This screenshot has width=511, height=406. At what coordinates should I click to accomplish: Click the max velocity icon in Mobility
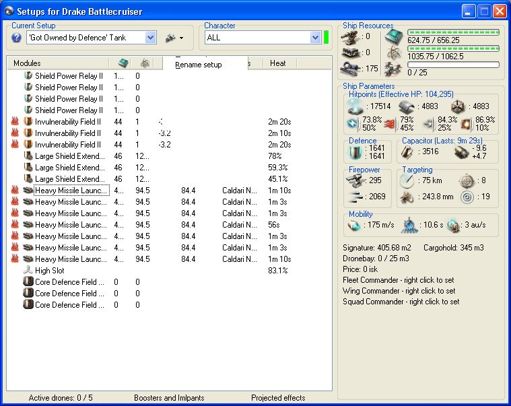coord(354,226)
